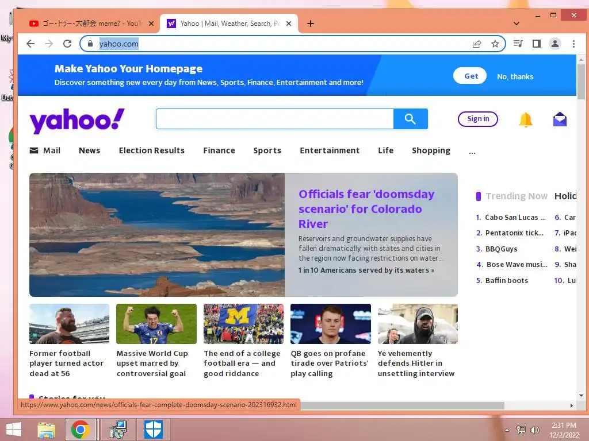Screen dimensions: 589x441
Task: Open Mail in the navigation bar
Action: pos(45,150)
